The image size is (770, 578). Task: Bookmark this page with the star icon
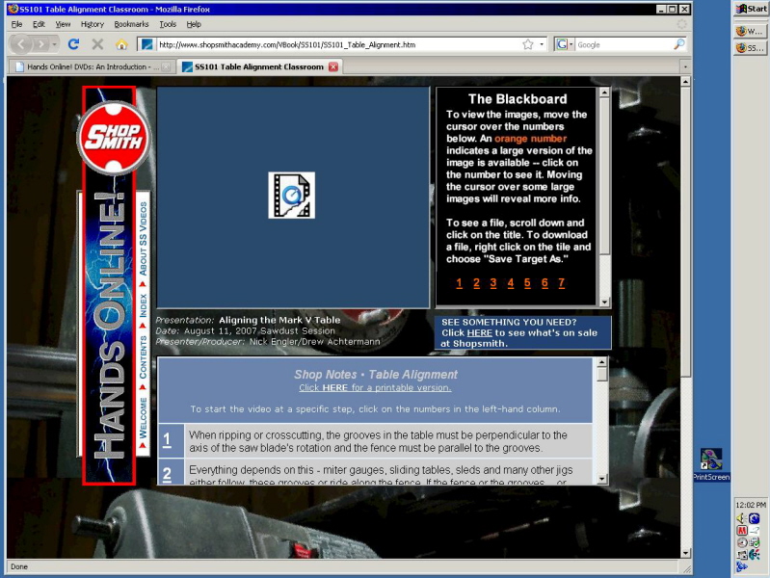pos(528,44)
